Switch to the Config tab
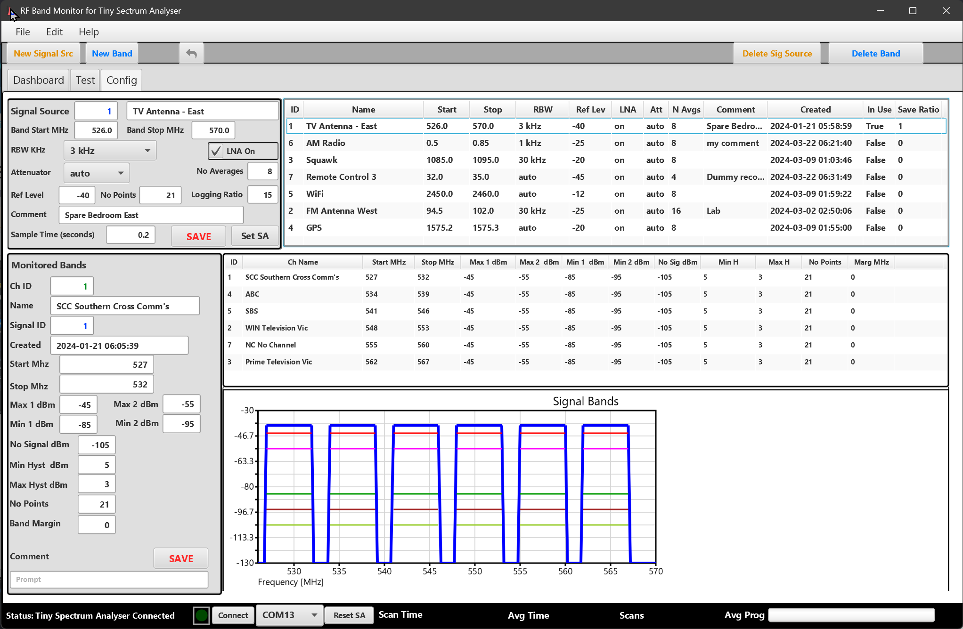This screenshot has width=963, height=629. pyautogui.click(x=122, y=80)
